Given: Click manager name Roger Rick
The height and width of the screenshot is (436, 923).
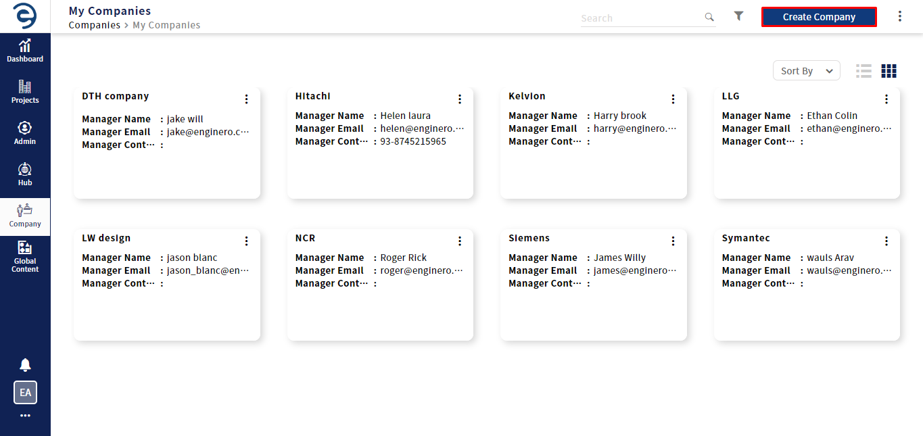Looking at the screenshot, I should coord(404,258).
